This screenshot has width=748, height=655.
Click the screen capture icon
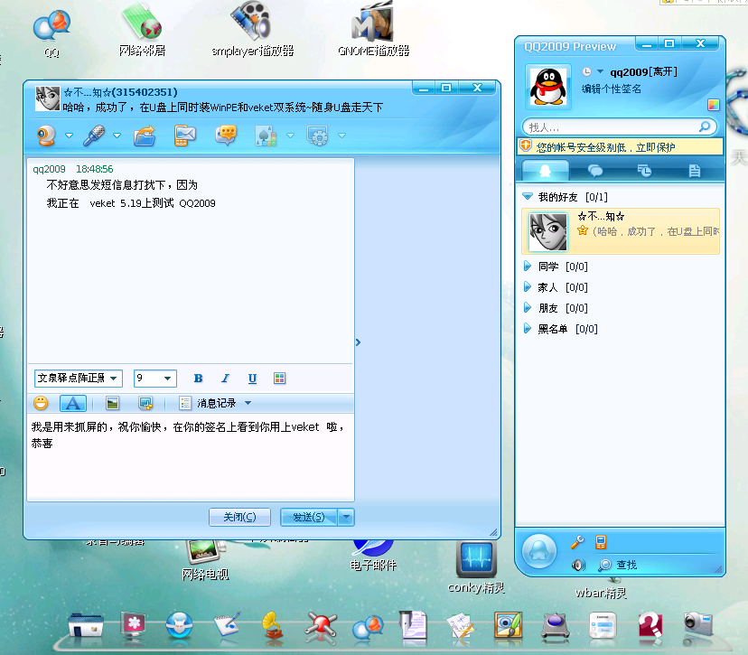(x=145, y=403)
